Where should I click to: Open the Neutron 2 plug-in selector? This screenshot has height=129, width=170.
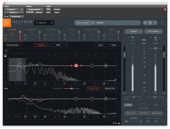(x=14, y=12)
